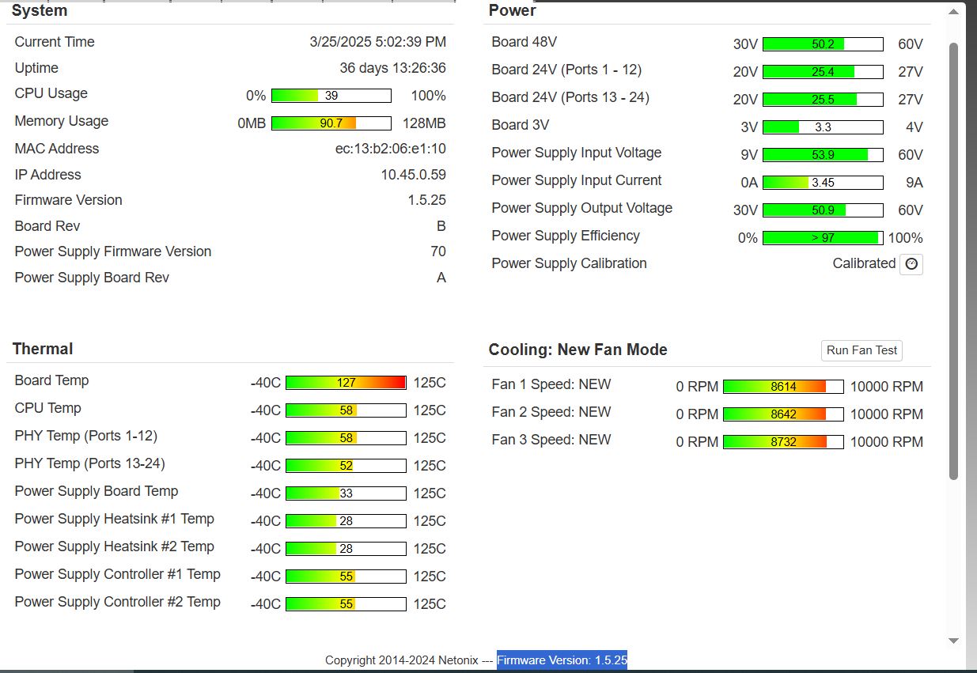This screenshot has width=977, height=673.
Task: Click the scrollbar down arrow
Action: [x=953, y=641]
